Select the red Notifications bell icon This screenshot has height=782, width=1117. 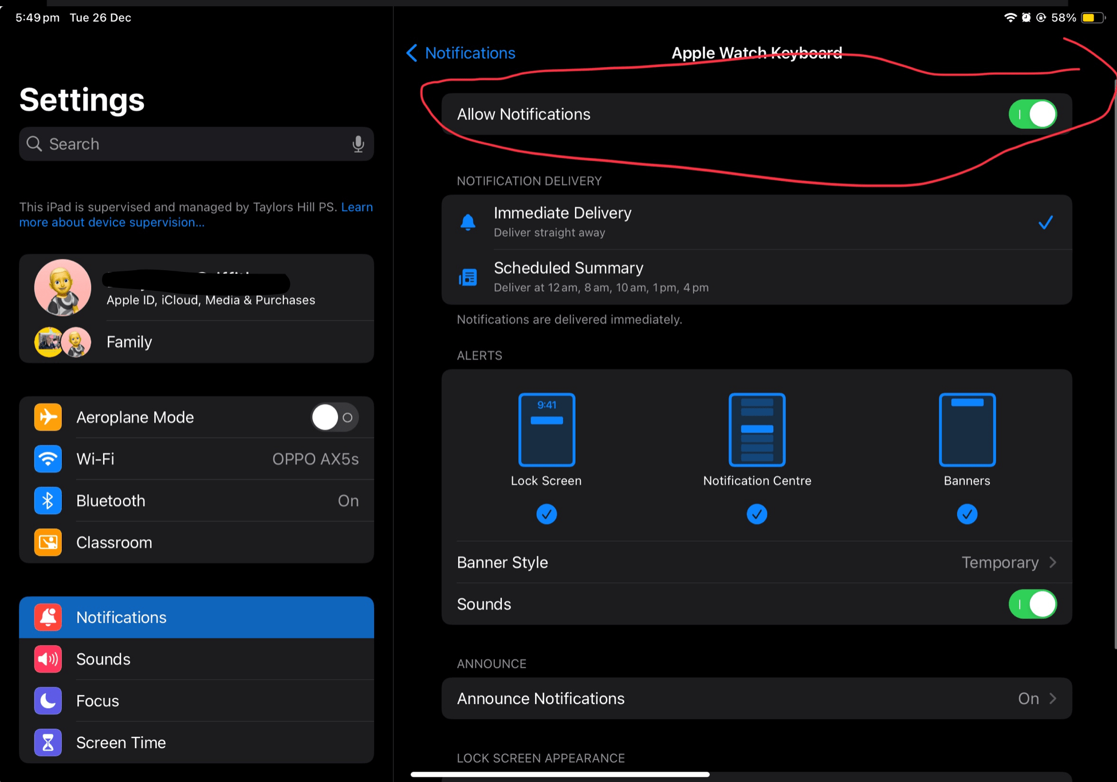(x=48, y=617)
